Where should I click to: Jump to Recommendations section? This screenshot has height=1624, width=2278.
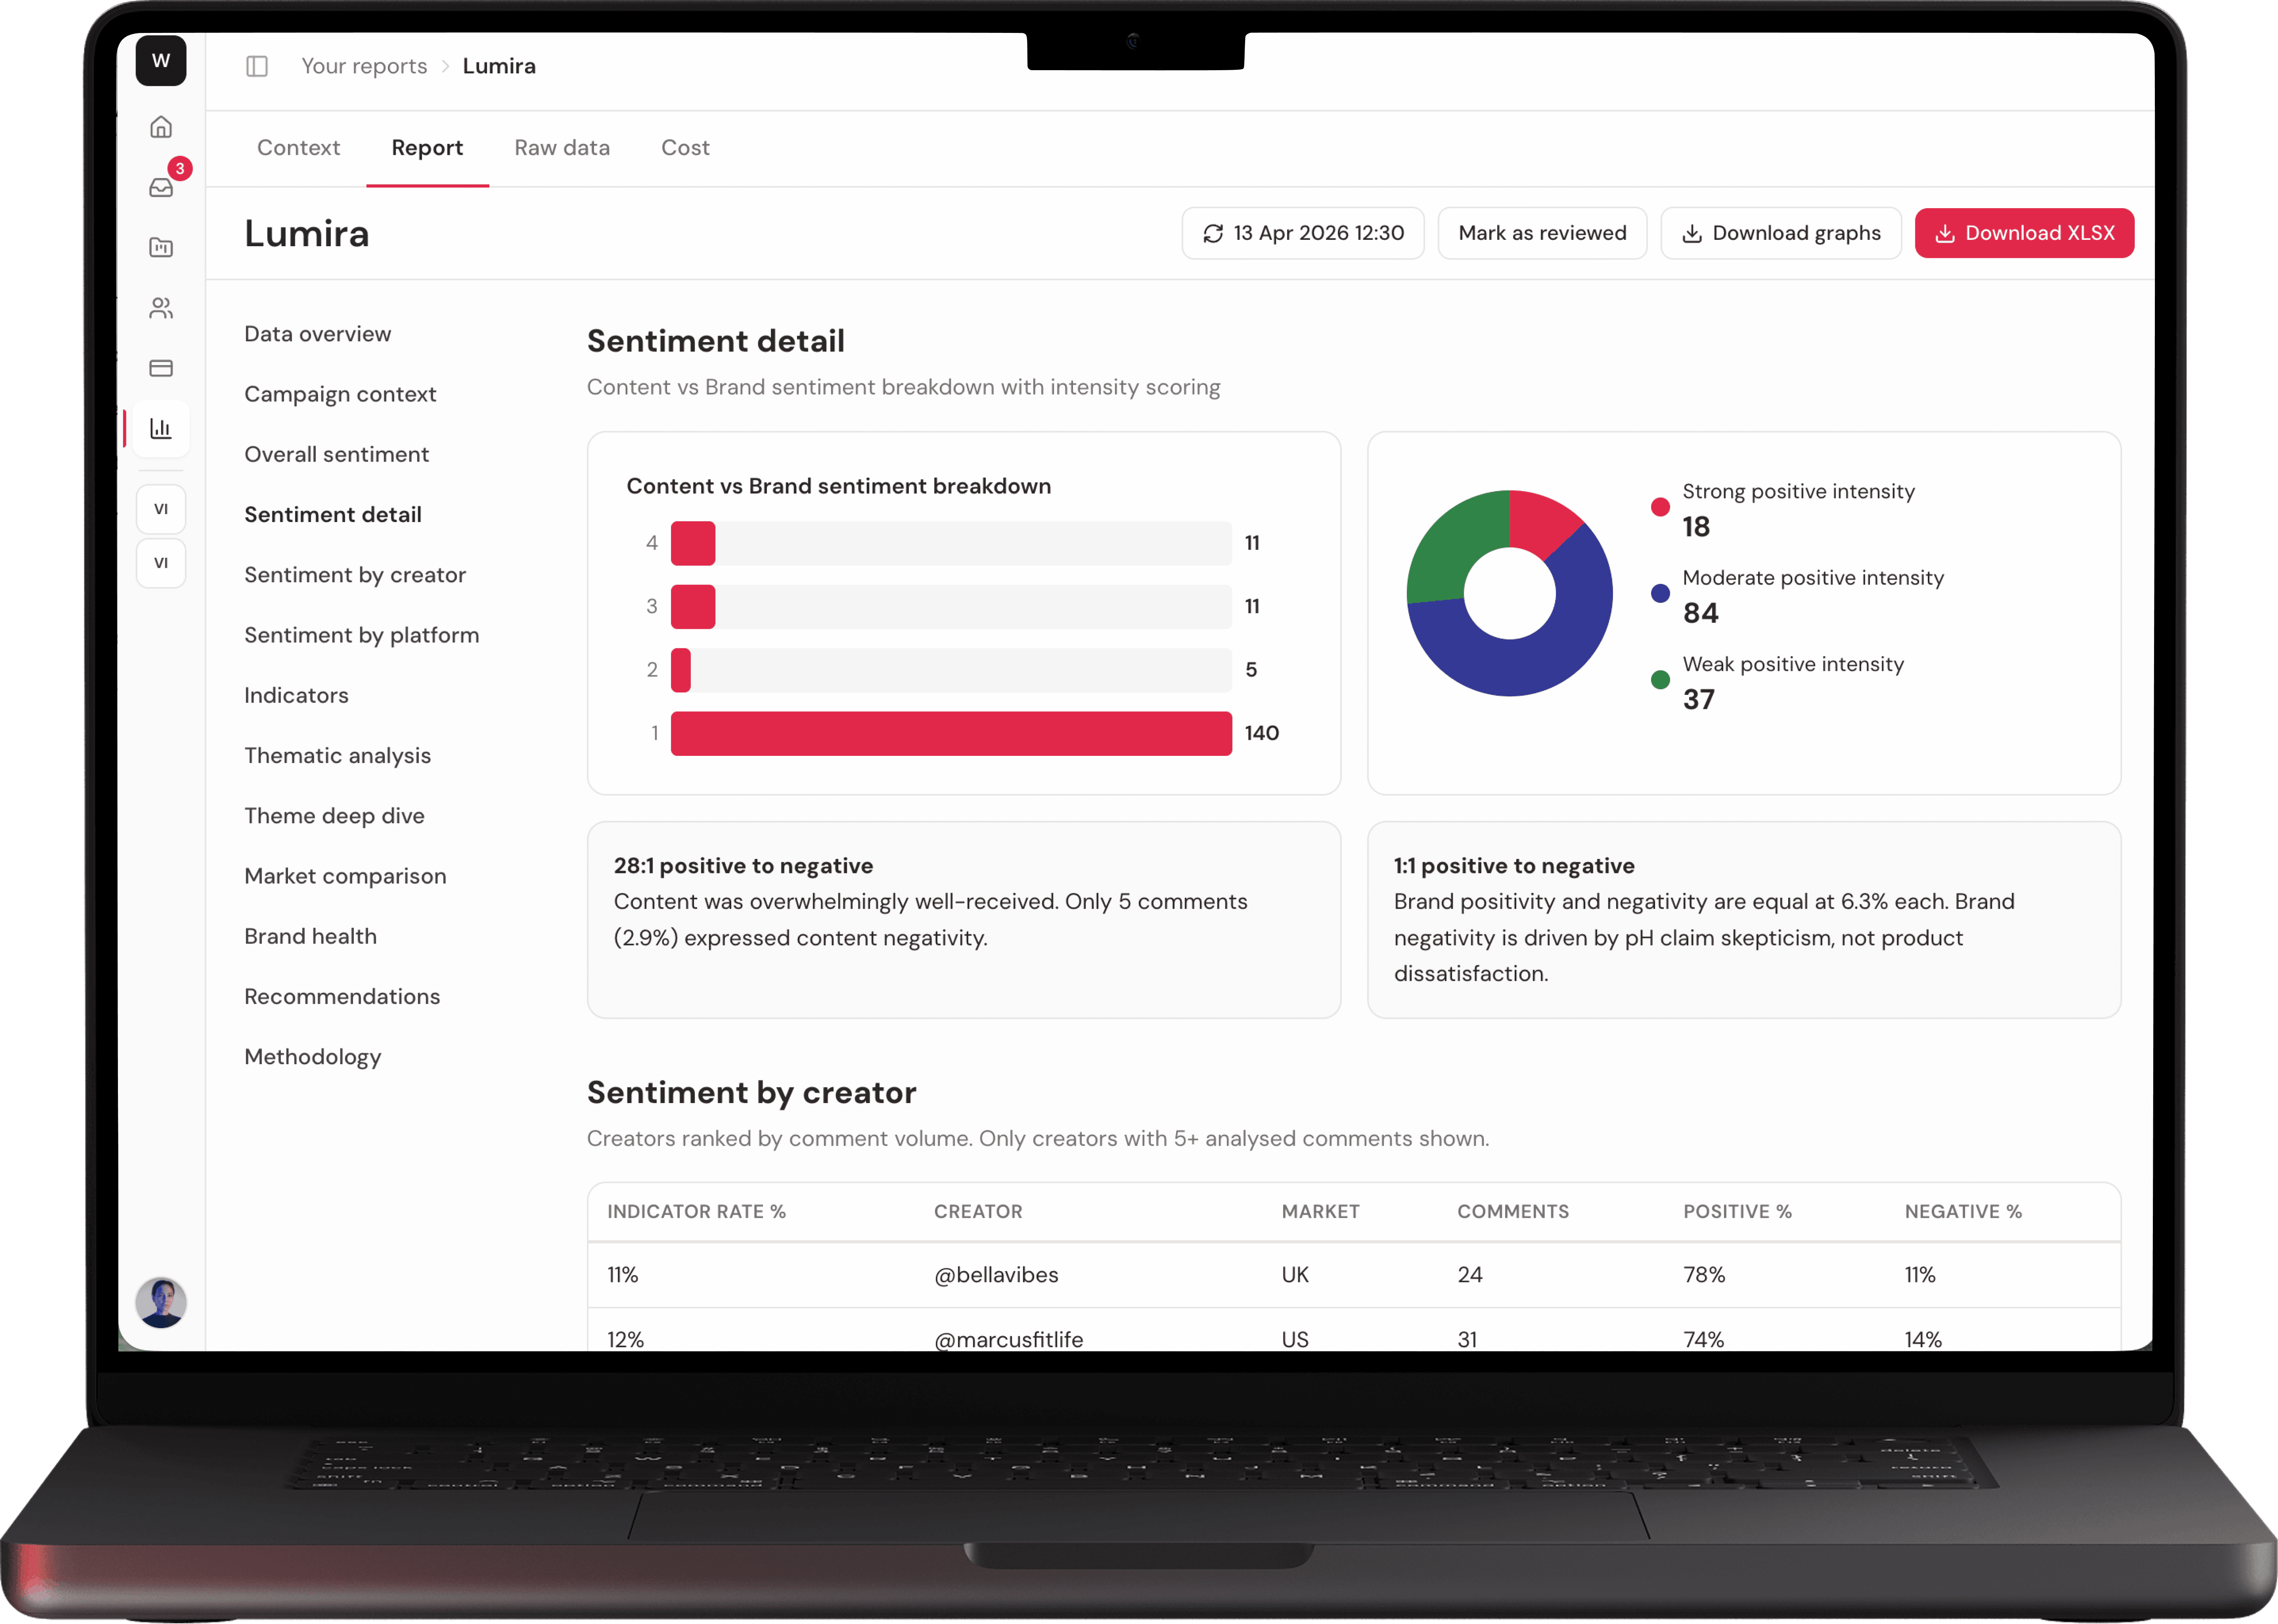tap(342, 997)
